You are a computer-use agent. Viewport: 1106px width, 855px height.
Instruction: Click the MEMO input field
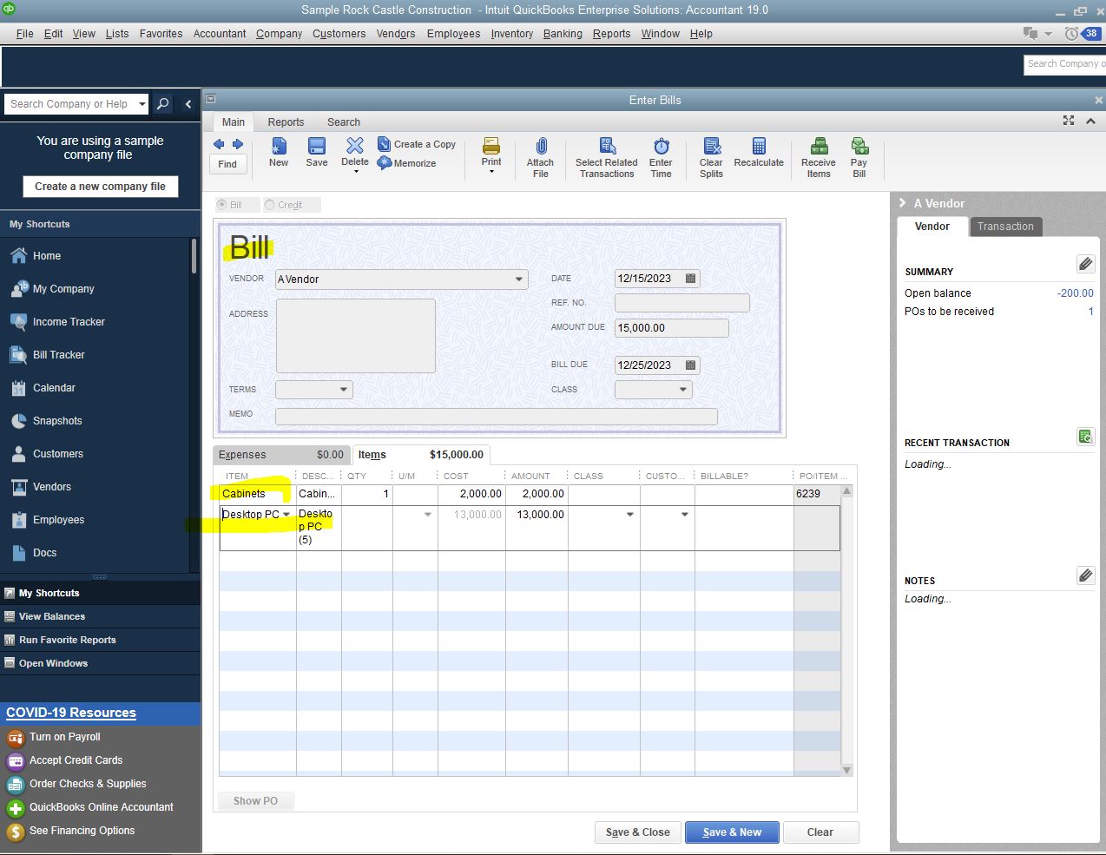click(496, 417)
